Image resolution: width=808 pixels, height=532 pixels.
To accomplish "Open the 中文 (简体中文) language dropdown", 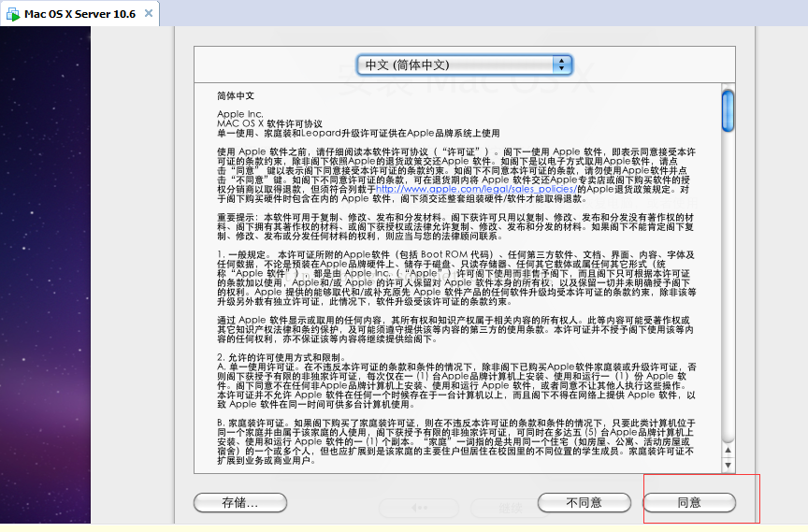I will (464, 65).
